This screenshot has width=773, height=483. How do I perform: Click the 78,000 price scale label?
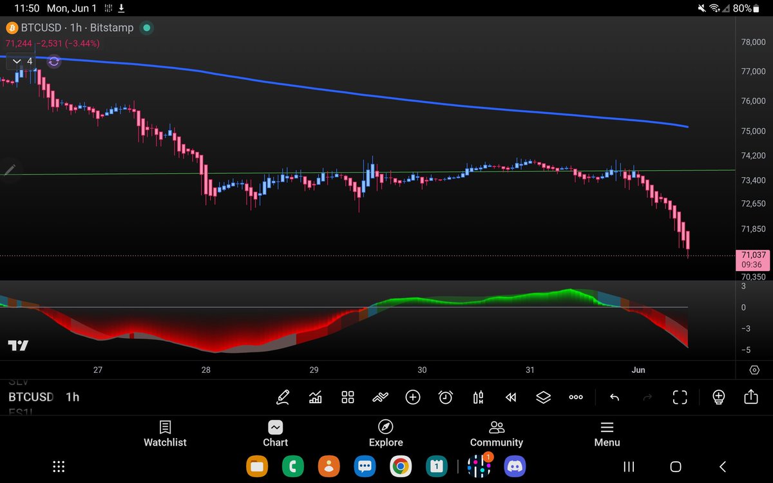click(753, 42)
